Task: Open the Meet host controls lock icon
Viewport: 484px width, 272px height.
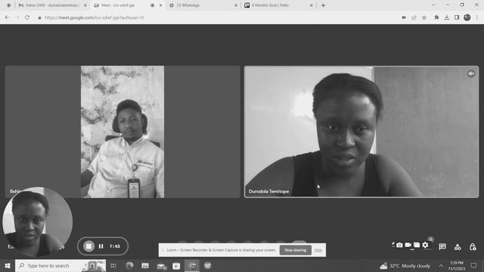Action: [473, 247]
